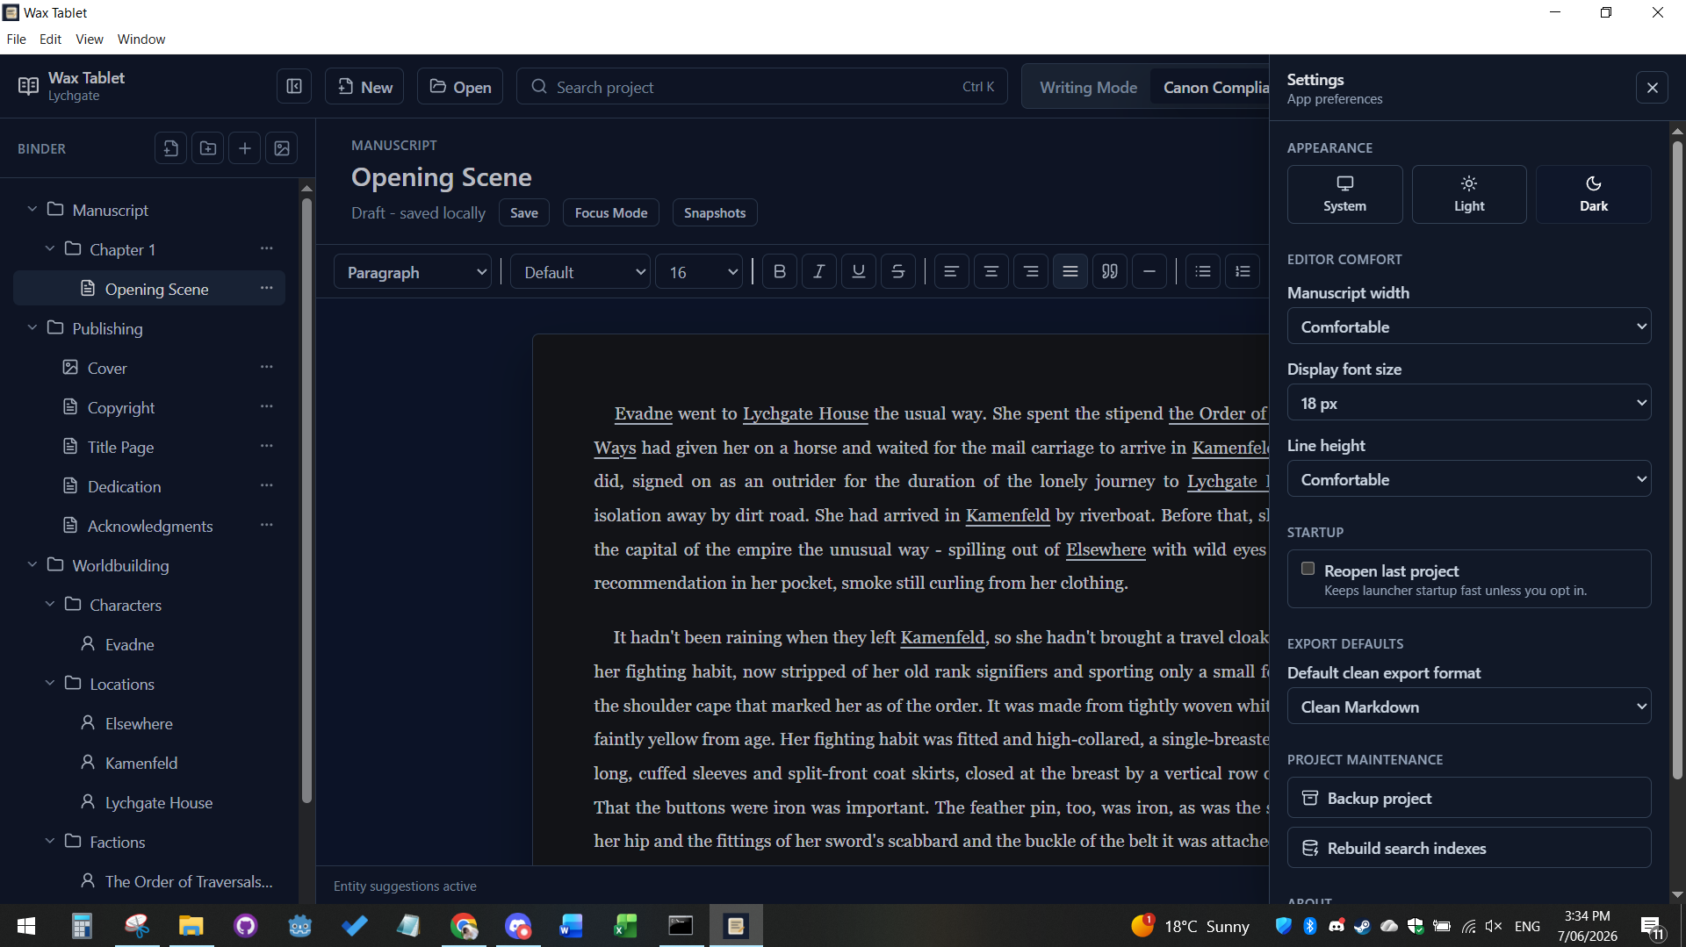
Task: Align text left
Action: click(951, 272)
